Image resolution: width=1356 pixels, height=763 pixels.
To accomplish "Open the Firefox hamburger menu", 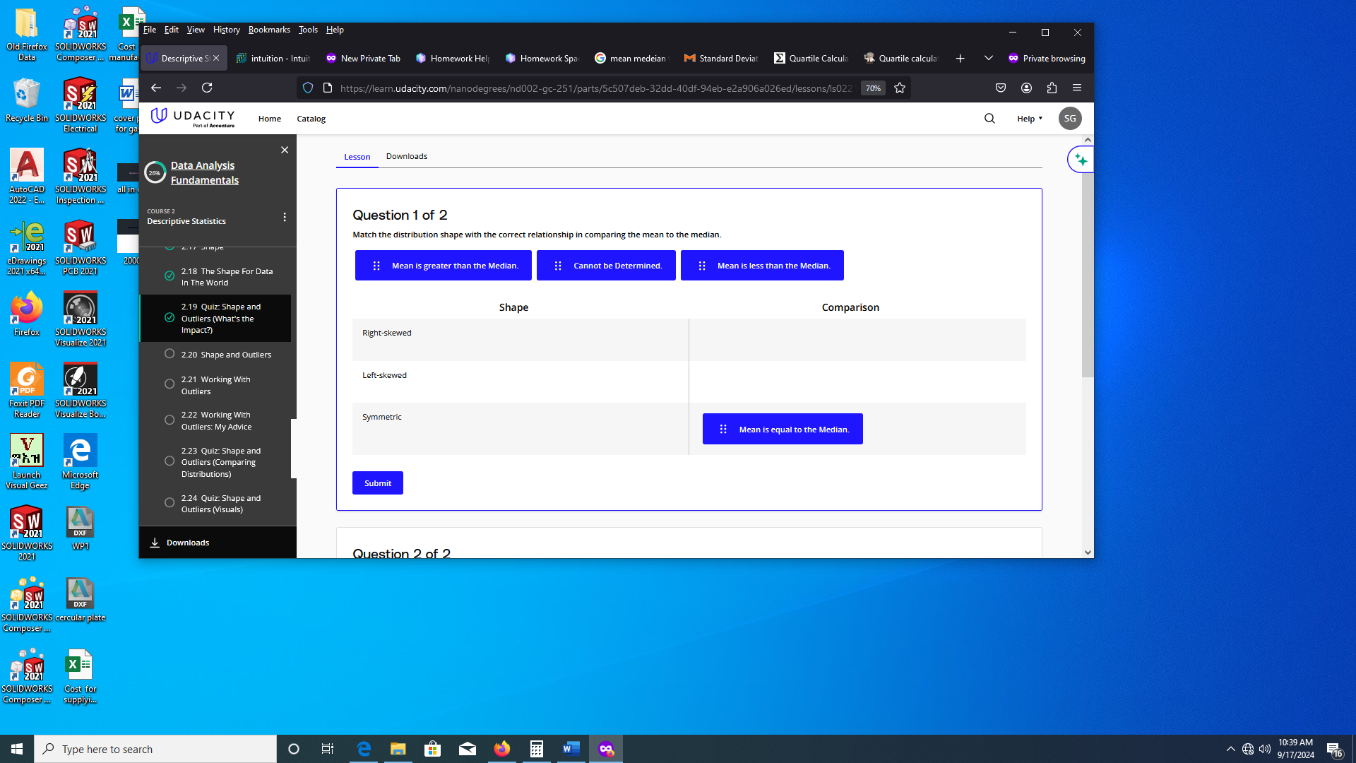I will pyautogui.click(x=1077, y=88).
